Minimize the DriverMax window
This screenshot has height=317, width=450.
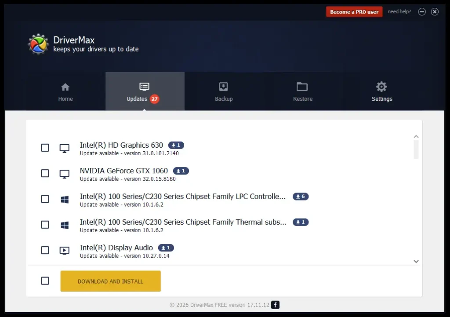tap(421, 11)
